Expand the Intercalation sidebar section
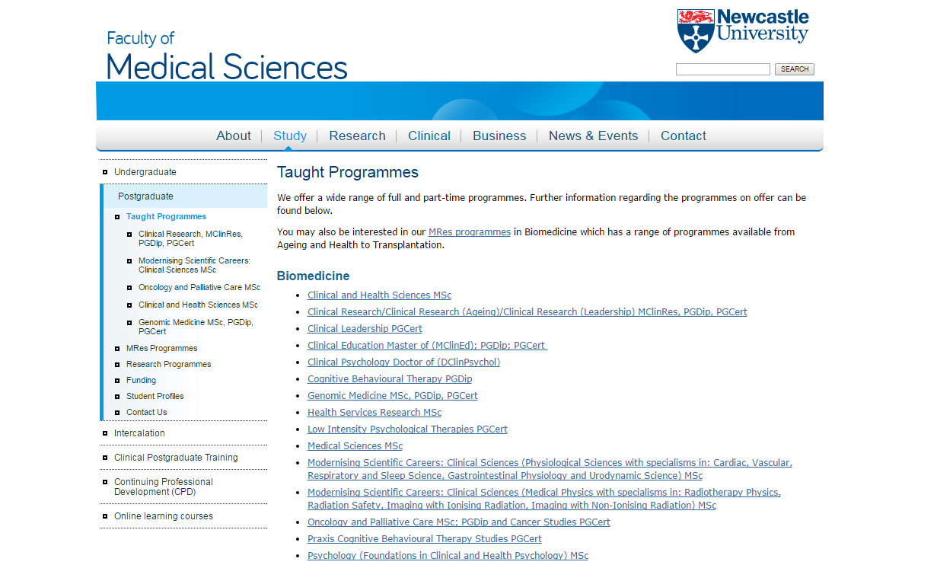Viewport: 937px width, 565px height. (x=139, y=433)
